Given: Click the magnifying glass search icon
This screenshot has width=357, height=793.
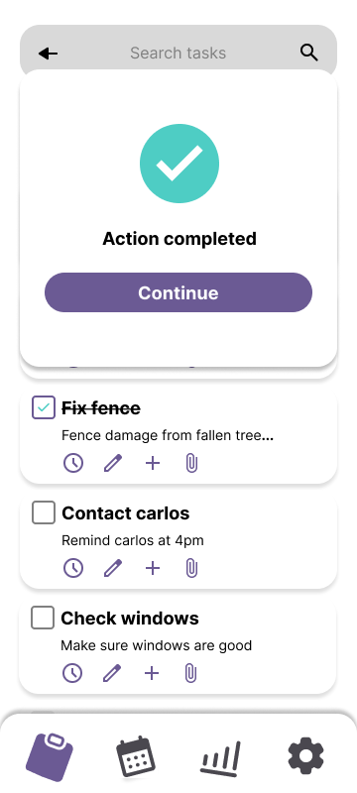Looking at the screenshot, I should pos(309,53).
